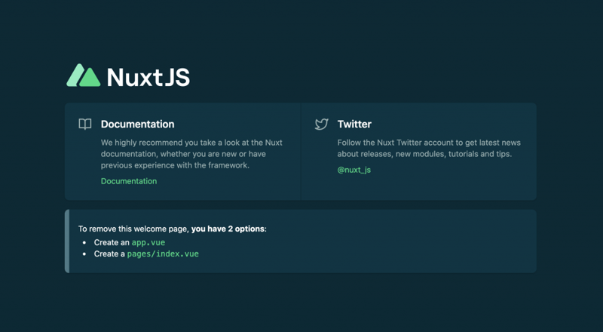Click the bullet marker before 'Create an'

(x=84, y=243)
